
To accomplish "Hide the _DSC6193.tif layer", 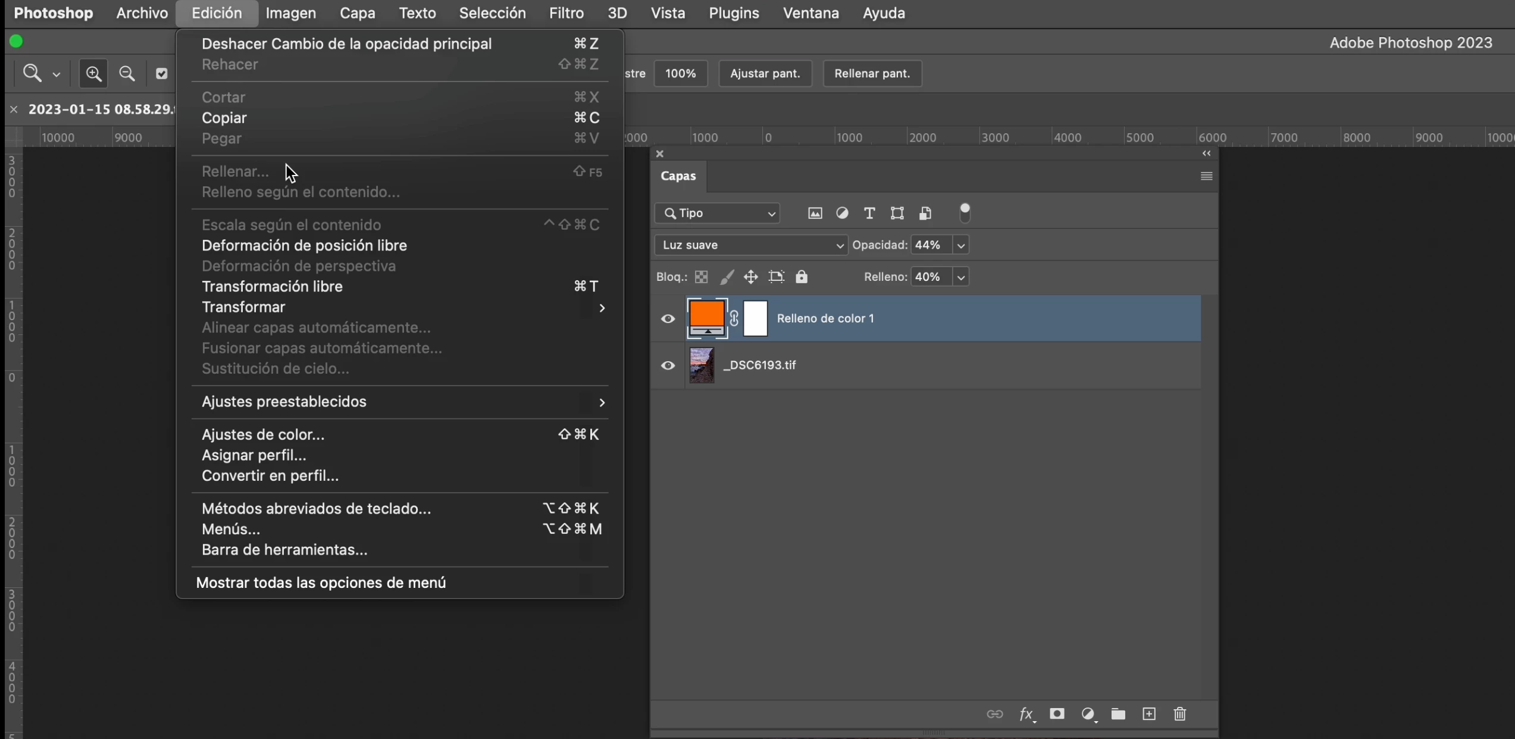I will [x=668, y=365].
